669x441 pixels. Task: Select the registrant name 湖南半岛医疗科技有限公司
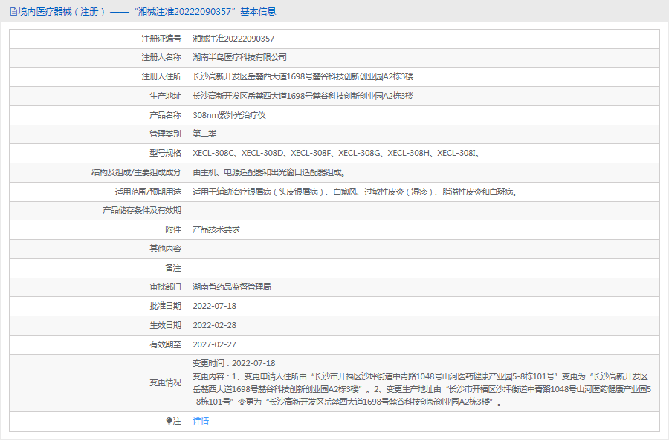click(x=239, y=57)
